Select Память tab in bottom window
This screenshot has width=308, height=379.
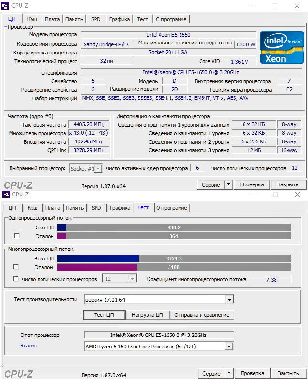pyautogui.click(x=74, y=208)
